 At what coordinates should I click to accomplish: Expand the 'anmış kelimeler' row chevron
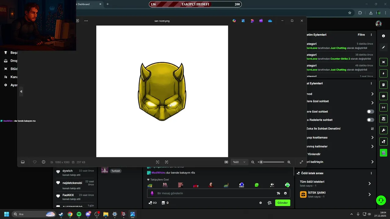coord(372,146)
